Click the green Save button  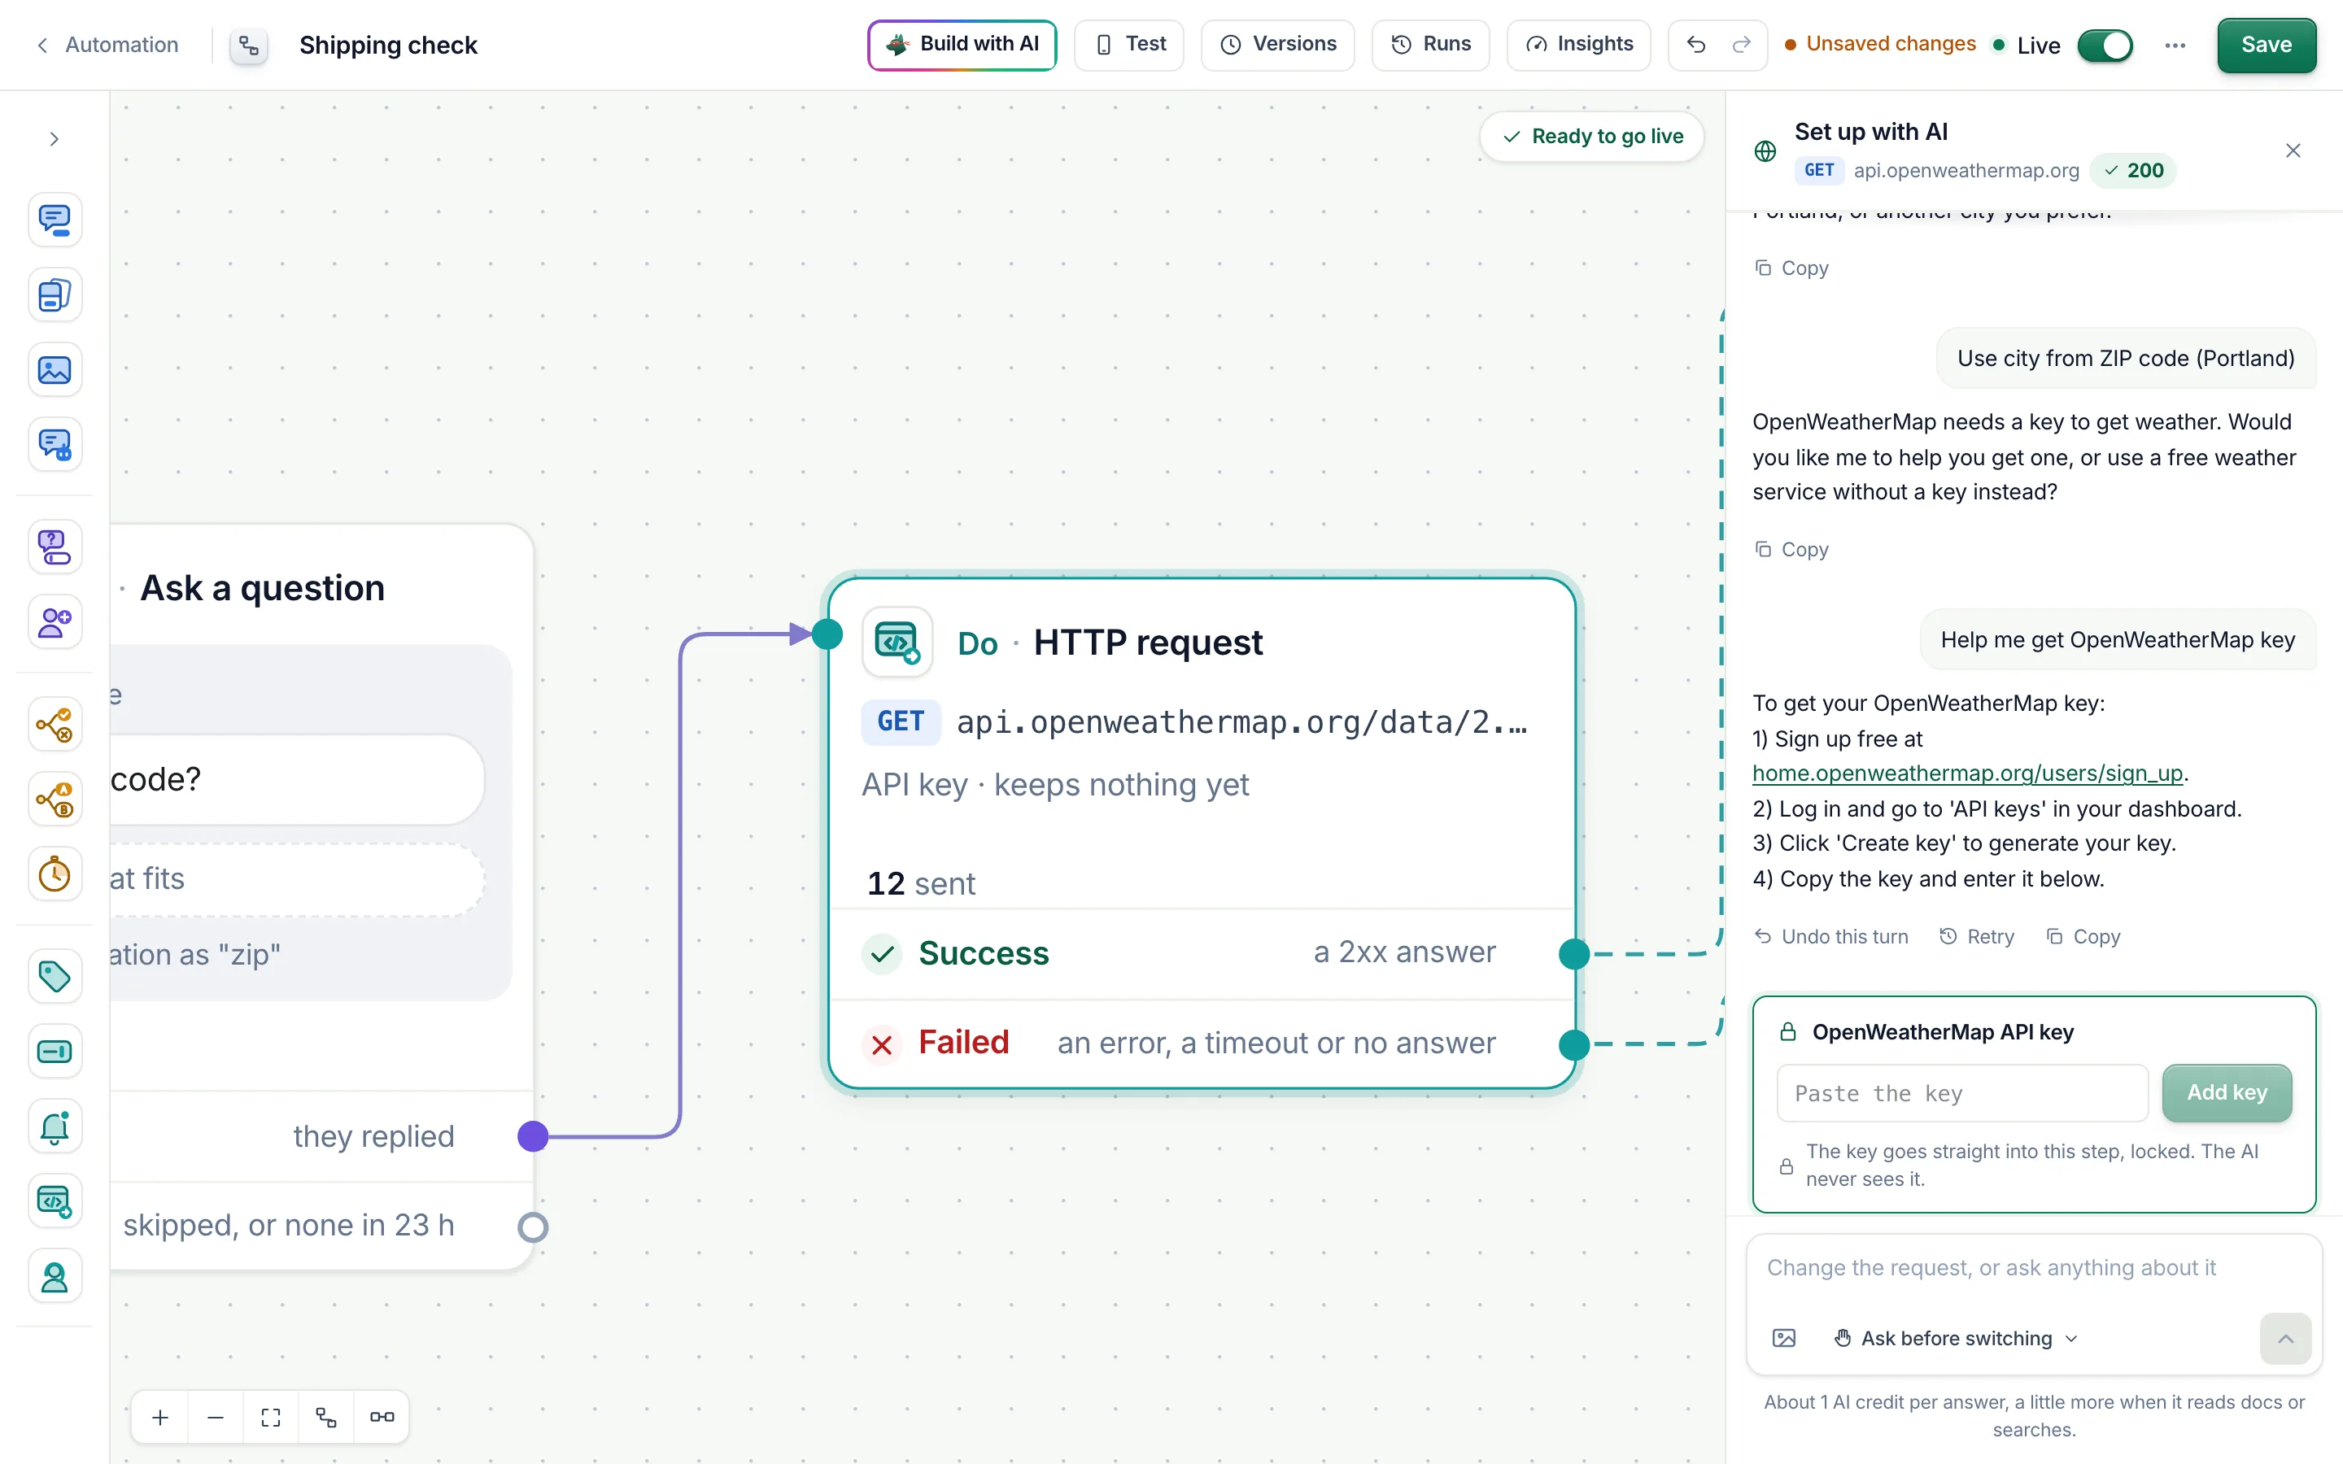pyautogui.click(x=2267, y=45)
